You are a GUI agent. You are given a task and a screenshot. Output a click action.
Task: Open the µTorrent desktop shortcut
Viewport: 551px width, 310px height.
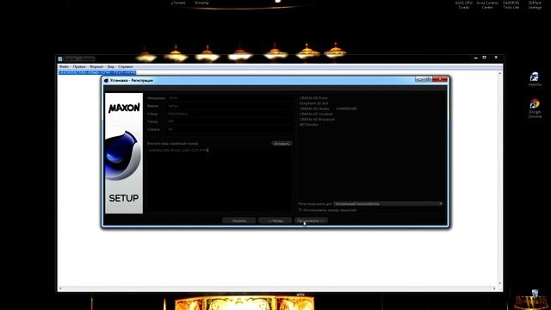pyautogui.click(x=178, y=3)
